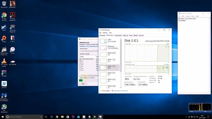Open the Recycle Bin desktop icon
This screenshot has width=212, height=119.
(4, 4)
